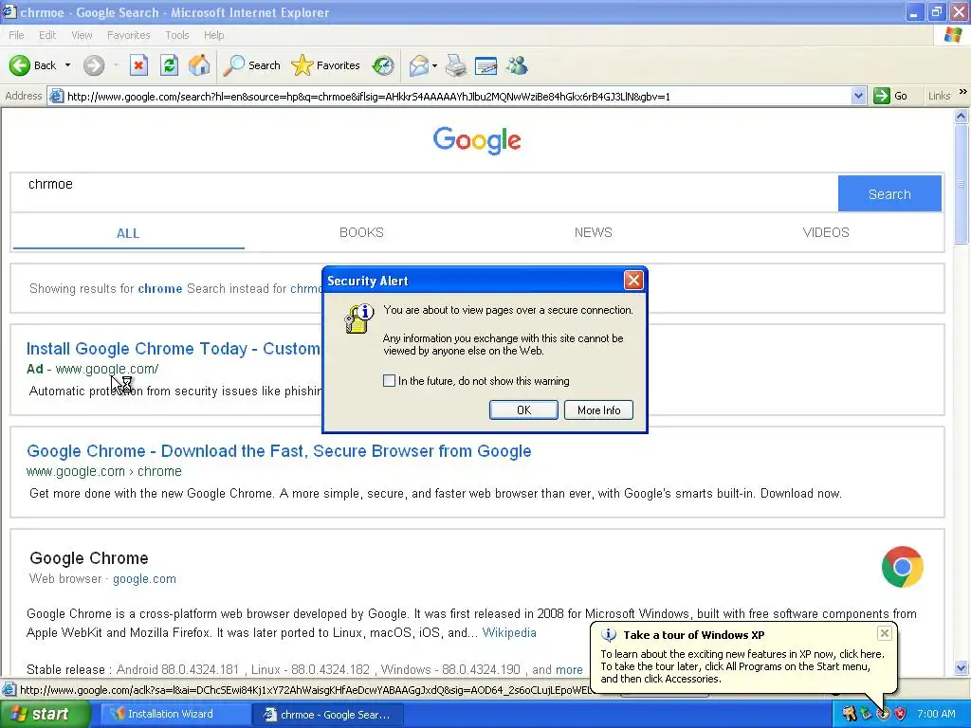Screen dimensions: 971x728
Task: Open 'Google Chrome - Download the Fast, Secure Browser' result
Action: 279,450
